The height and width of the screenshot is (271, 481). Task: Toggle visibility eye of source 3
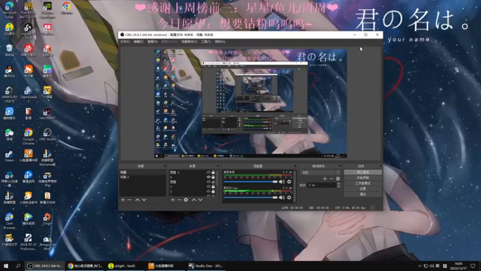click(209, 187)
